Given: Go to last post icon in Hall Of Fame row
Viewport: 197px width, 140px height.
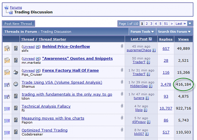Looking at the screenshot, I should [148, 74].
